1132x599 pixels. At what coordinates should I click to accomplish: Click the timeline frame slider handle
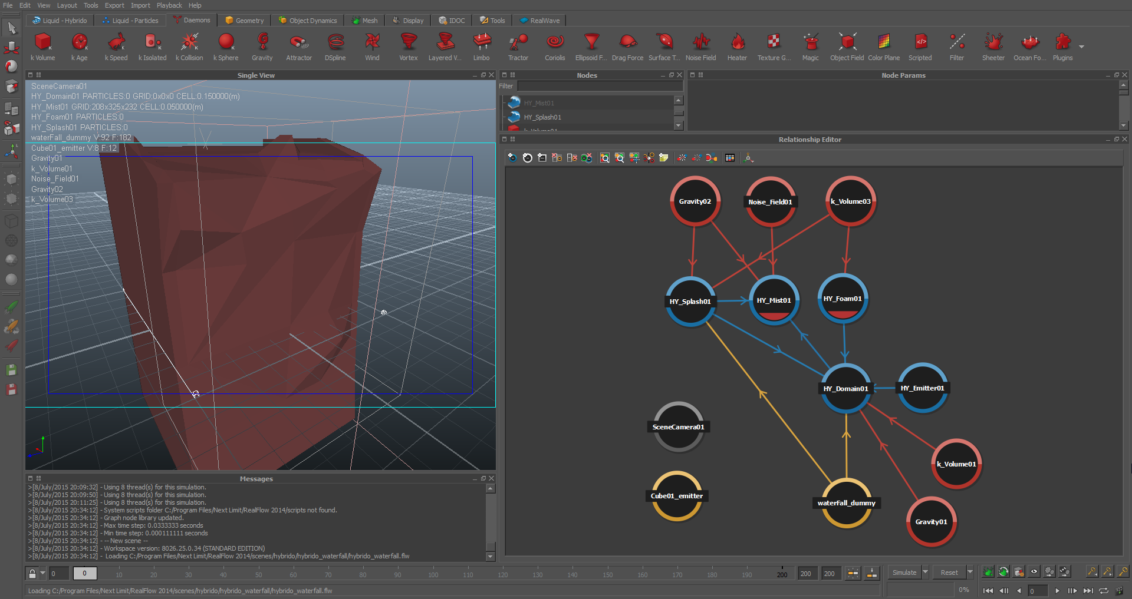coord(84,573)
